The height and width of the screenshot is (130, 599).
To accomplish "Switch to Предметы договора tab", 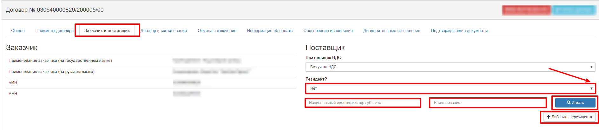I will (x=54, y=31).
